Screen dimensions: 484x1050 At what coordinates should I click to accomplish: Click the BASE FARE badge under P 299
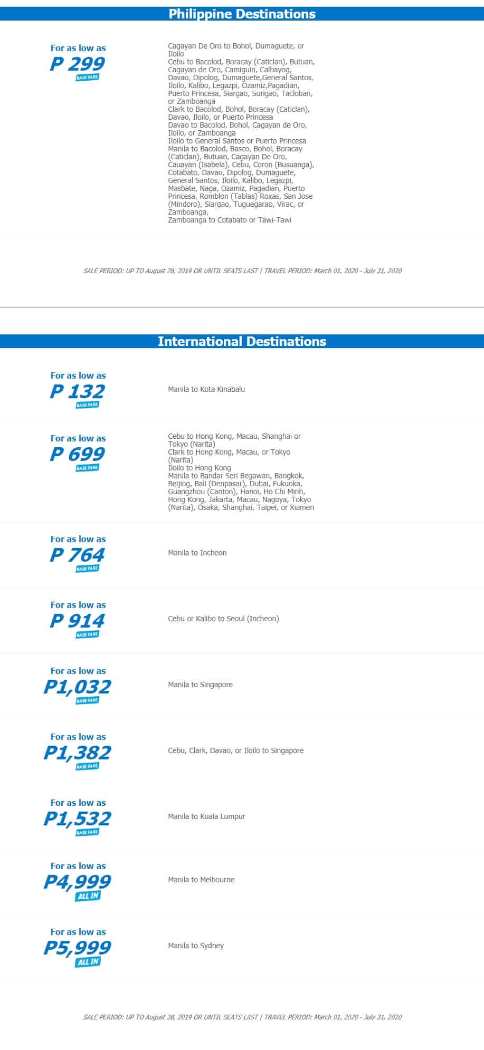(87, 78)
